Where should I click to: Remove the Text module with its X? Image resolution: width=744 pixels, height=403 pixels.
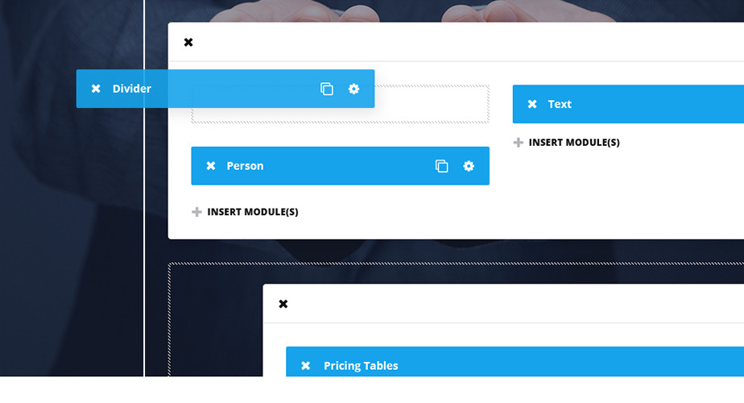point(532,104)
